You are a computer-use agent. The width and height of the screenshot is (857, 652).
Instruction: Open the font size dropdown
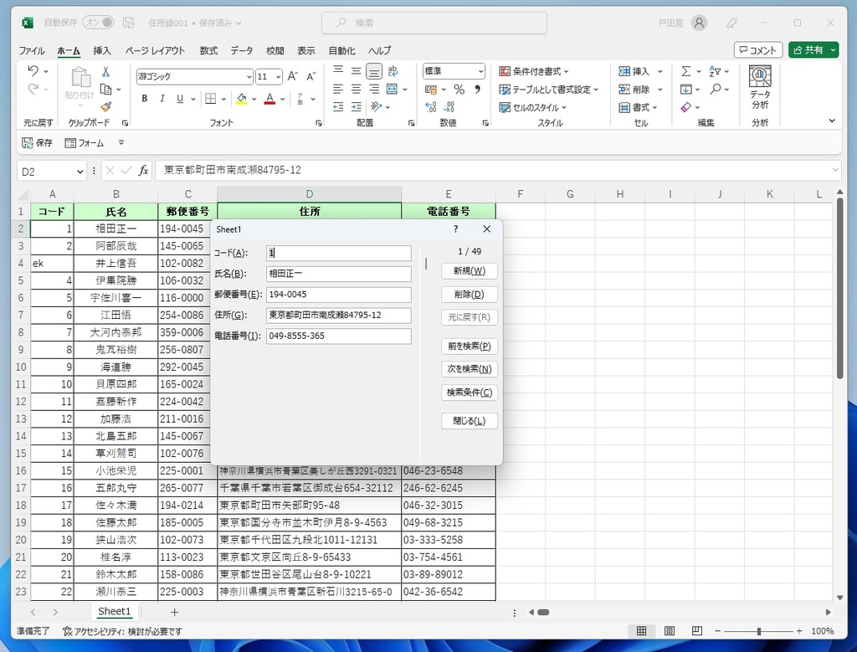278,76
